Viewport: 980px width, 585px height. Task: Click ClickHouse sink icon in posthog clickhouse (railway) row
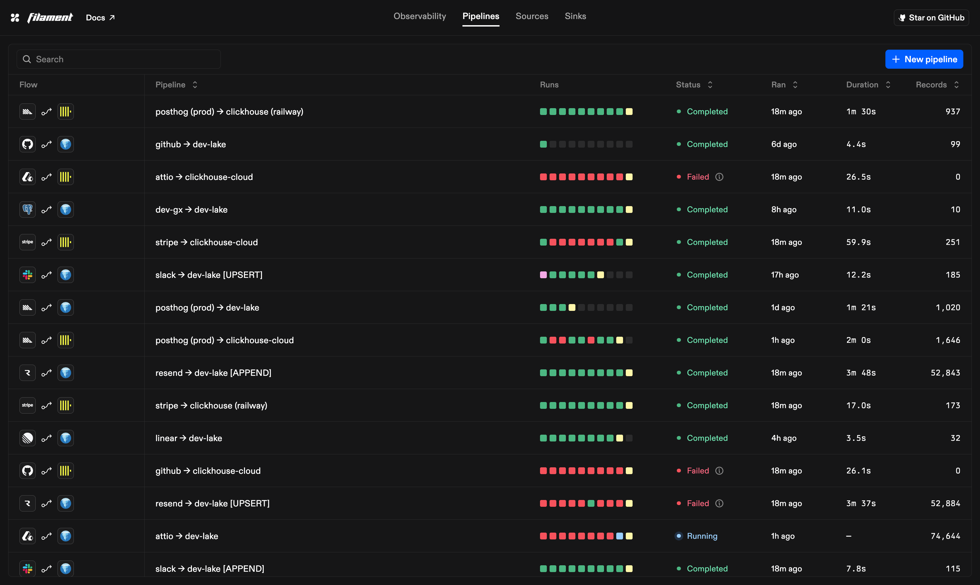(x=65, y=112)
